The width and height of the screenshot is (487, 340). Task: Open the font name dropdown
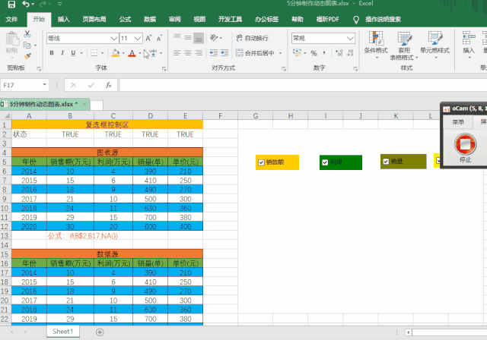point(114,38)
